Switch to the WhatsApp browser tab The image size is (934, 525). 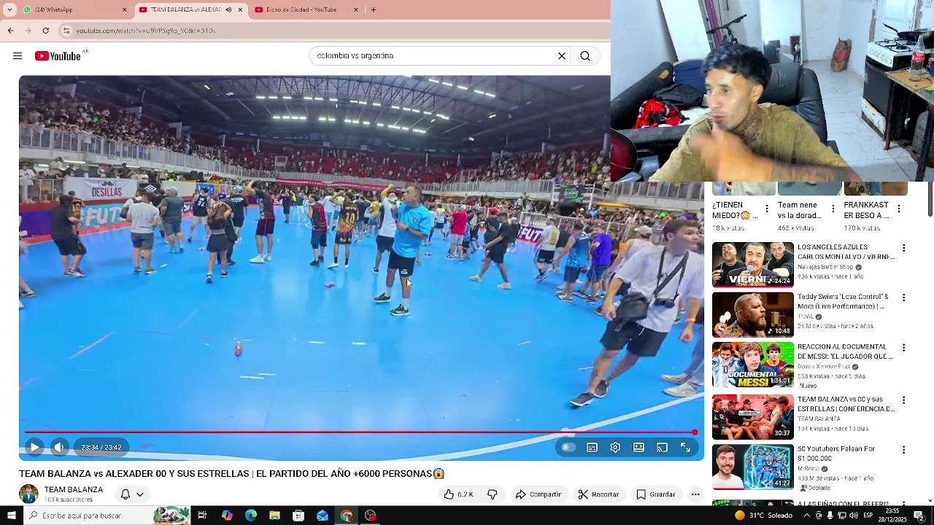[x=73, y=9]
